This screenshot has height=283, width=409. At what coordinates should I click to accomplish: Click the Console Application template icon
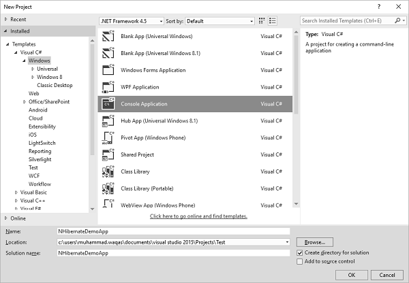coord(108,104)
